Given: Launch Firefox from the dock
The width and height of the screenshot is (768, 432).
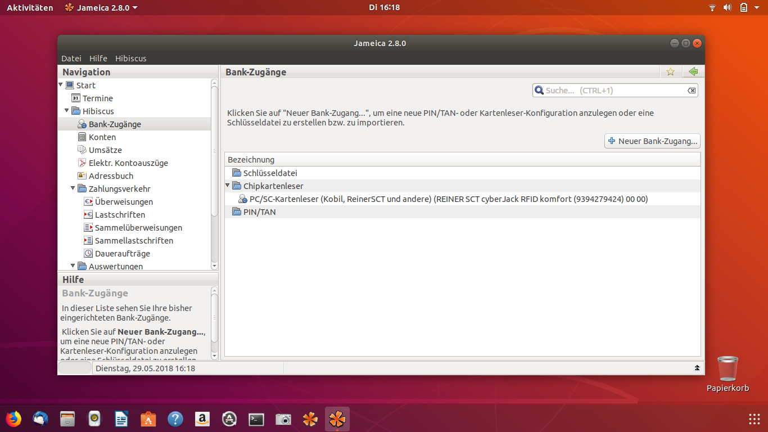Looking at the screenshot, I should click(x=13, y=419).
